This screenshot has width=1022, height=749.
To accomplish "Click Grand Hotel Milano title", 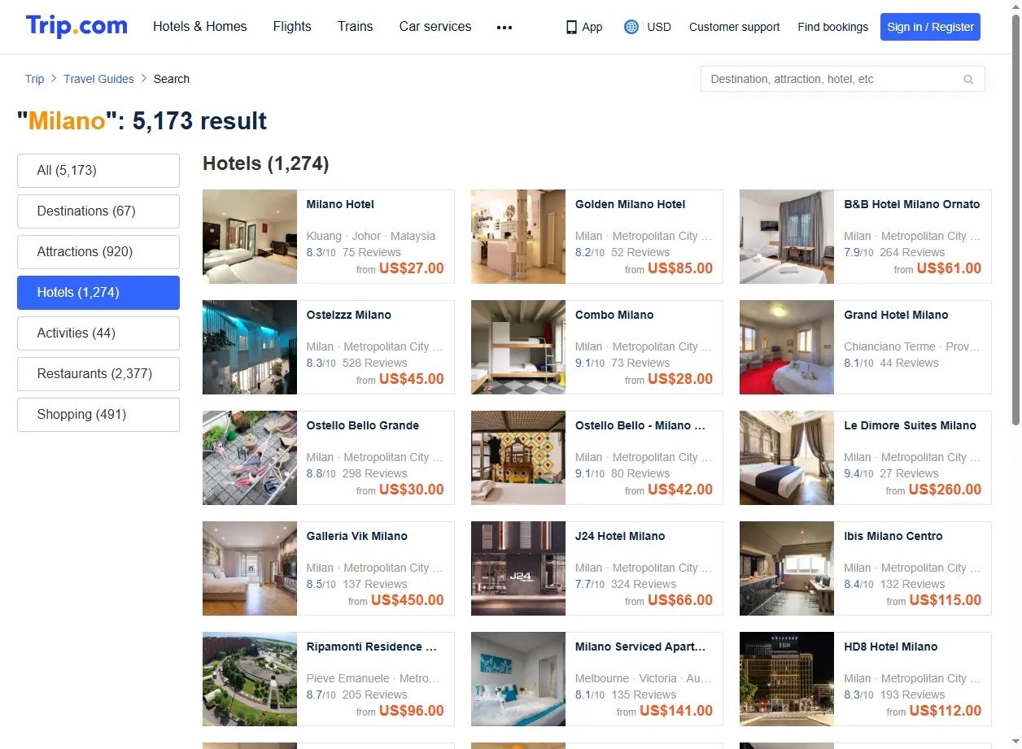I will coord(896,315).
